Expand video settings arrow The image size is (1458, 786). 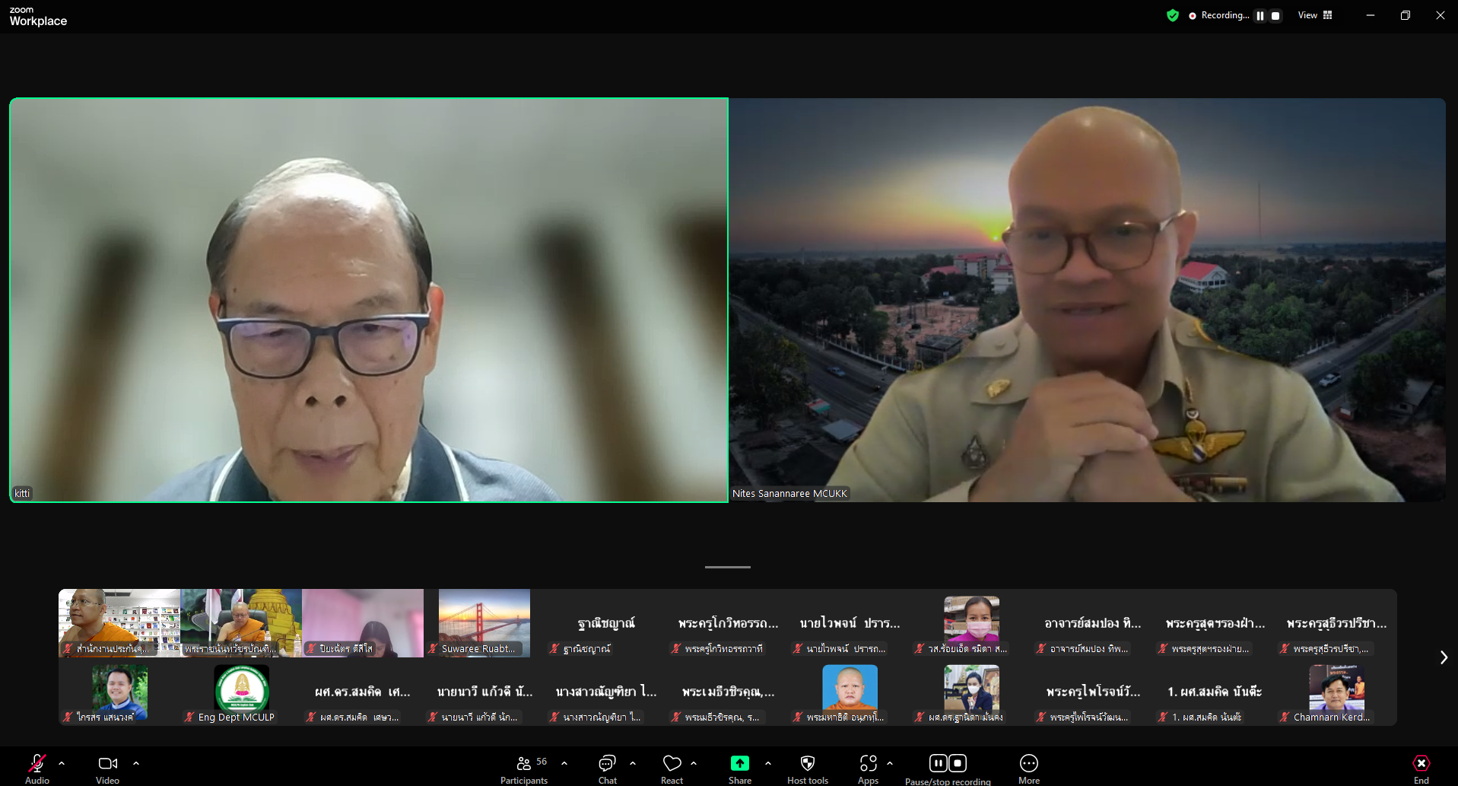tap(136, 763)
